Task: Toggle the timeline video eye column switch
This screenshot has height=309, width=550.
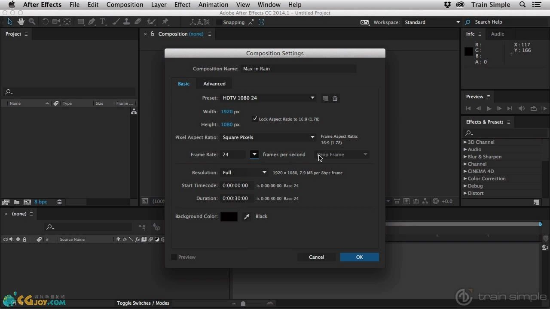Action: click(x=5, y=239)
